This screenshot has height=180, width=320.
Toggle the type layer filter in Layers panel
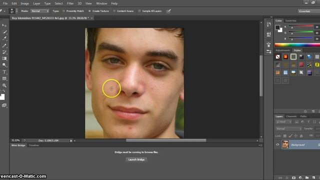click(308, 122)
